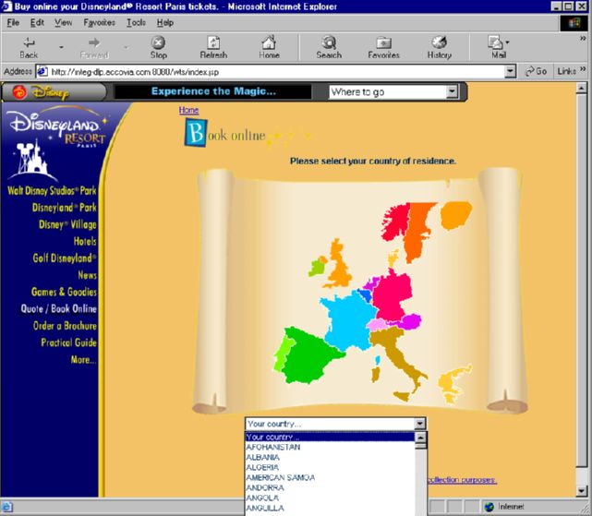This screenshot has width=592, height=516.
Task: Click page scrollbar down arrow
Action: coord(582,491)
